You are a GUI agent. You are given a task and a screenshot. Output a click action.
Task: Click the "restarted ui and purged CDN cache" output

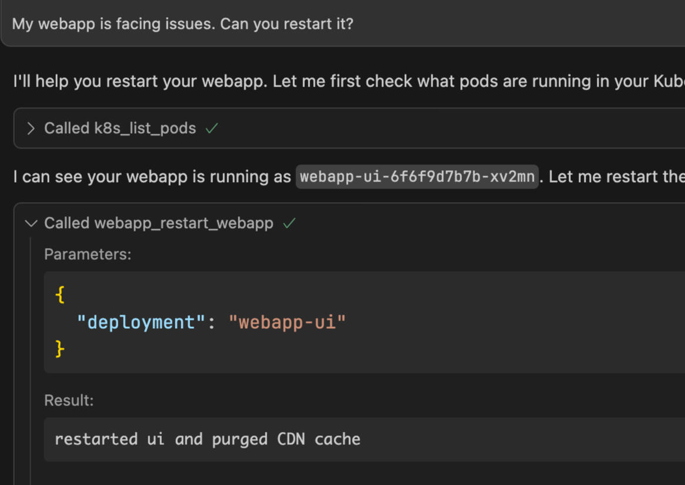(207, 439)
